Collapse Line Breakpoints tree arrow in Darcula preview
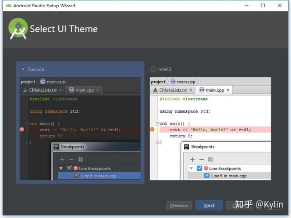The width and height of the screenshot is (291, 218). click(x=61, y=168)
